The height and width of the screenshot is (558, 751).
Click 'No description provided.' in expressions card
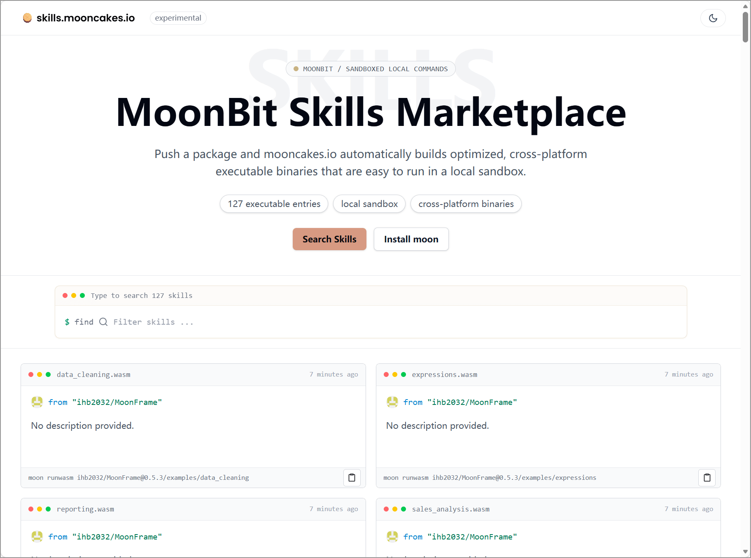click(x=437, y=425)
